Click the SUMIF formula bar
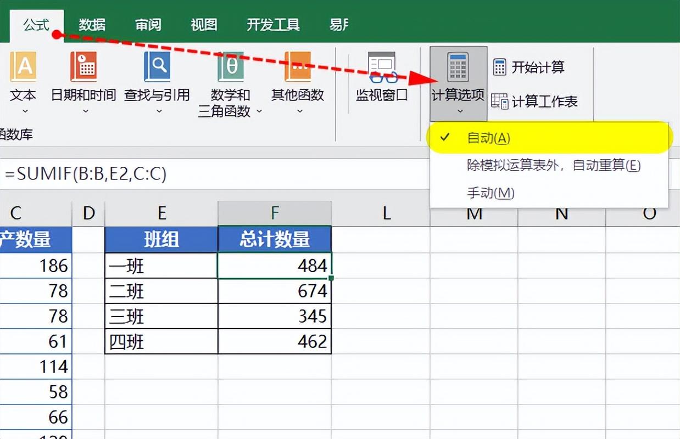Screen dimensions: 680x439 [x=214, y=173]
